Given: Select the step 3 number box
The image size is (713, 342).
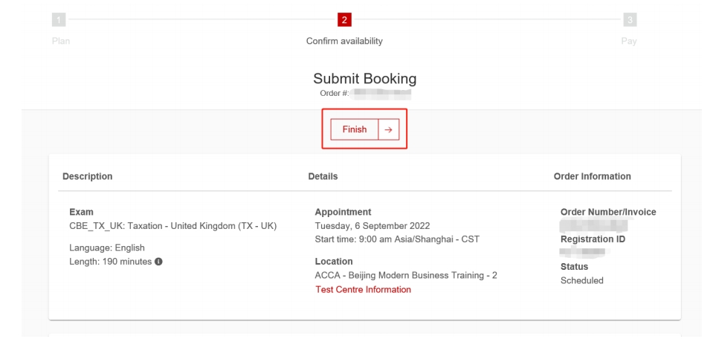Looking at the screenshot, I should 629,19.
